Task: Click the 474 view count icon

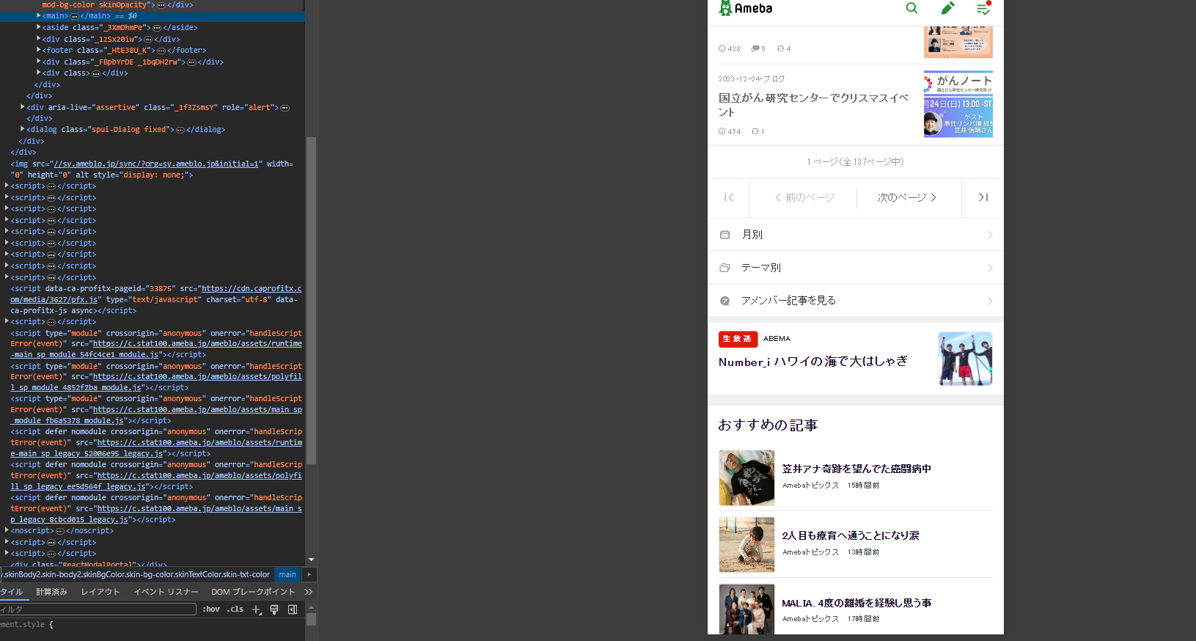Action: 722,132
